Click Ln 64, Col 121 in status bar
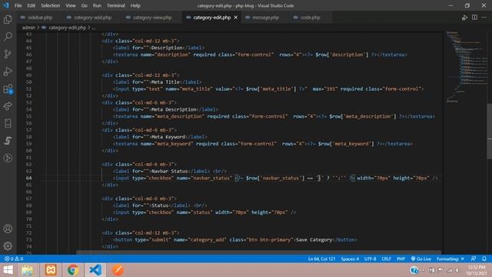 (x=321, y=259)
